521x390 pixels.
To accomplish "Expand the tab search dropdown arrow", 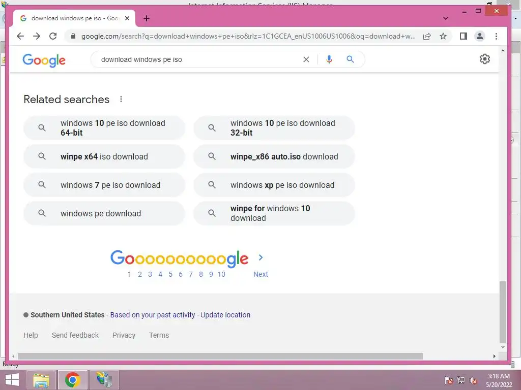I will 446,18.
